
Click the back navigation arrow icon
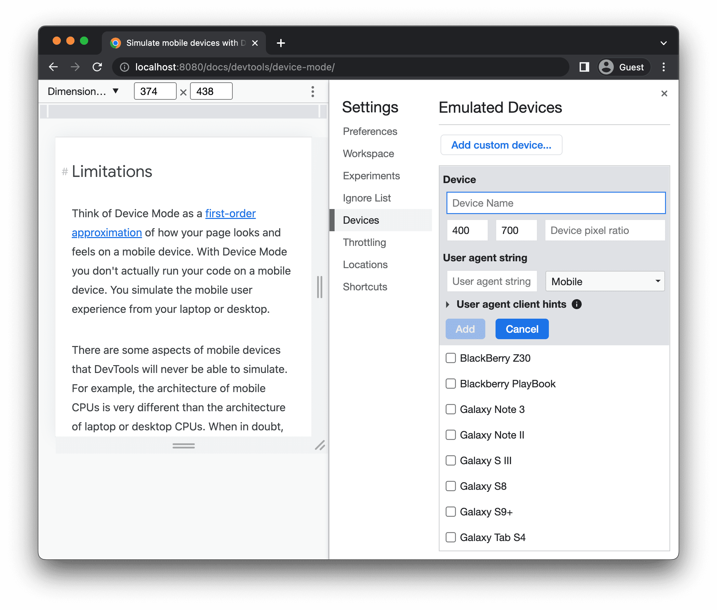(53, 67)
